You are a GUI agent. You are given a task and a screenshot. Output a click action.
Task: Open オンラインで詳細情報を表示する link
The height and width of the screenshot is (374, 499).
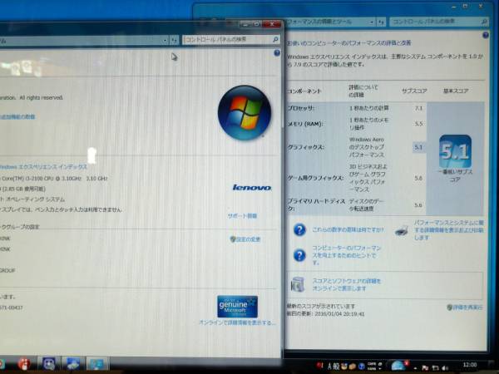(x=237, y=322)
